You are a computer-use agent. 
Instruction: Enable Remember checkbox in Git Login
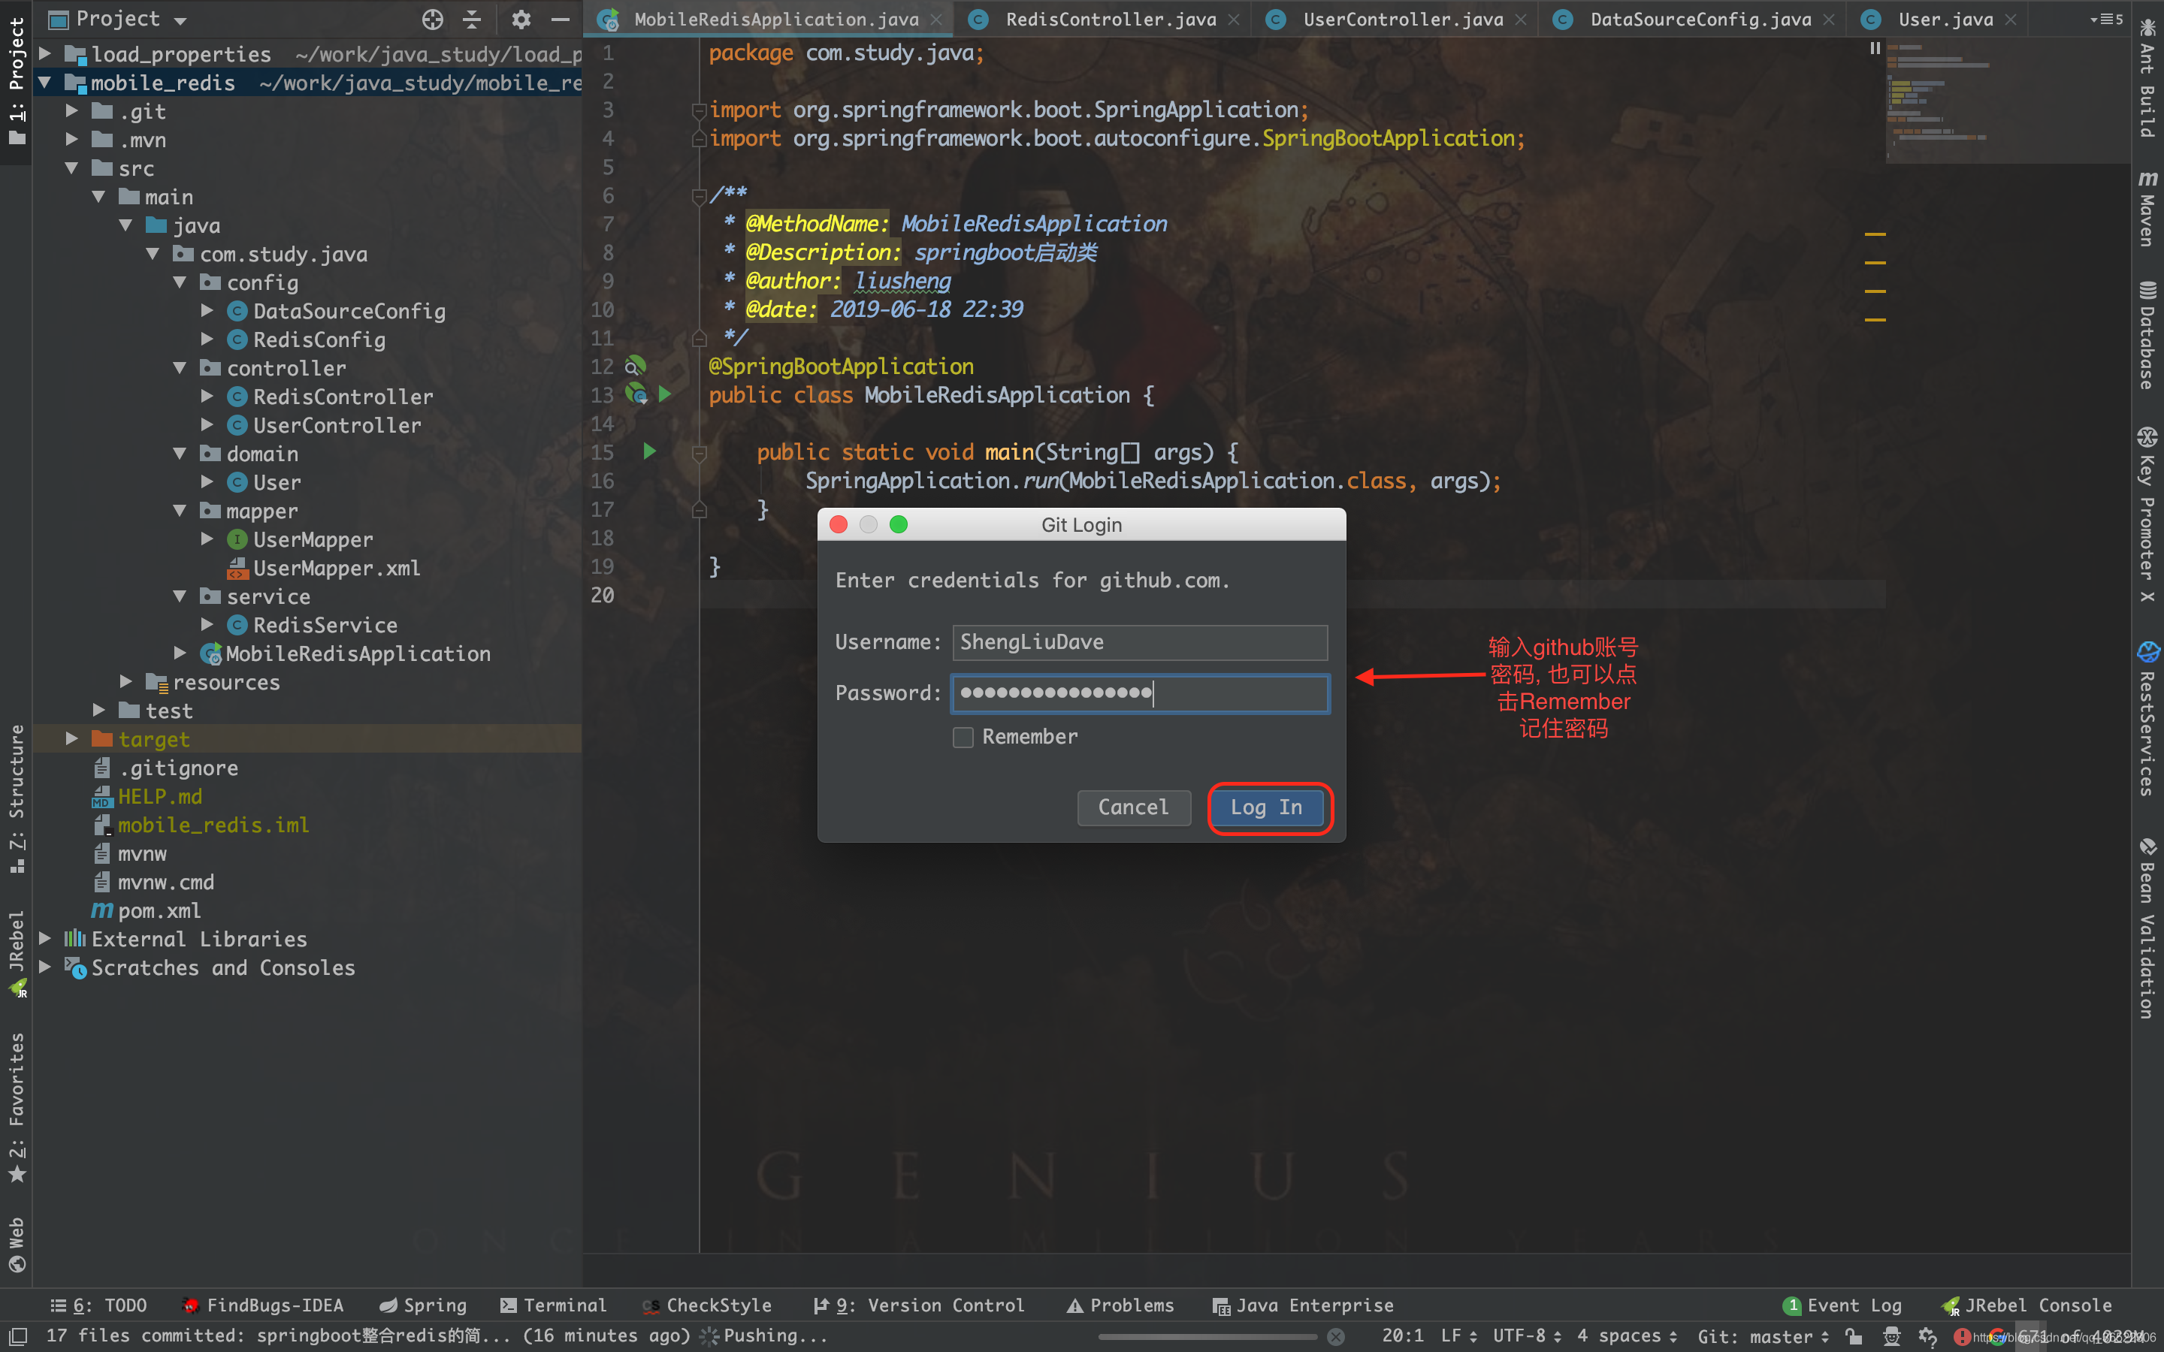click(x=961, y=737)
